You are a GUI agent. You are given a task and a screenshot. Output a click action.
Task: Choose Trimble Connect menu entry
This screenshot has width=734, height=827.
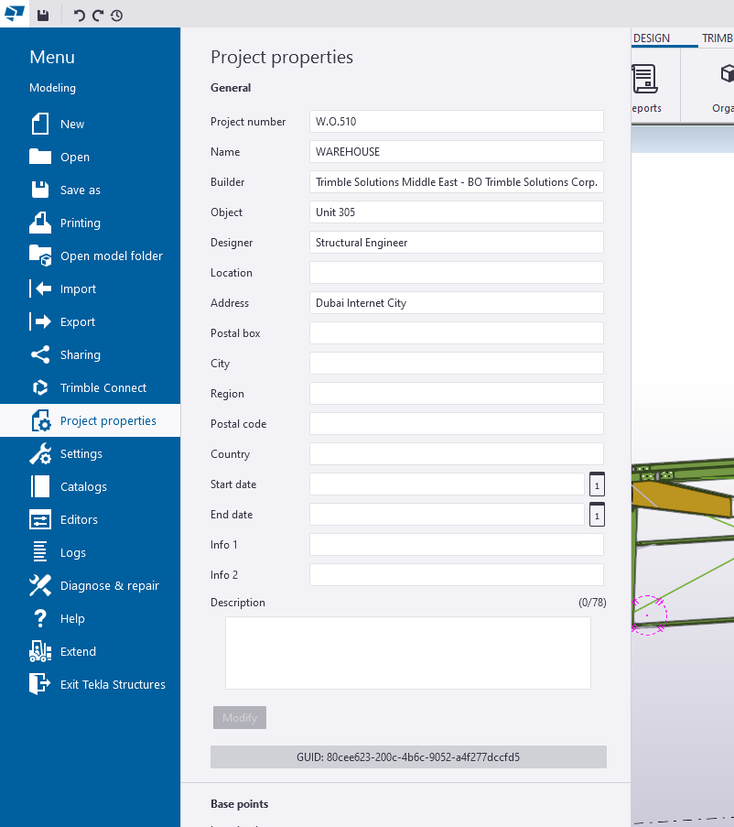pos(90,387)
